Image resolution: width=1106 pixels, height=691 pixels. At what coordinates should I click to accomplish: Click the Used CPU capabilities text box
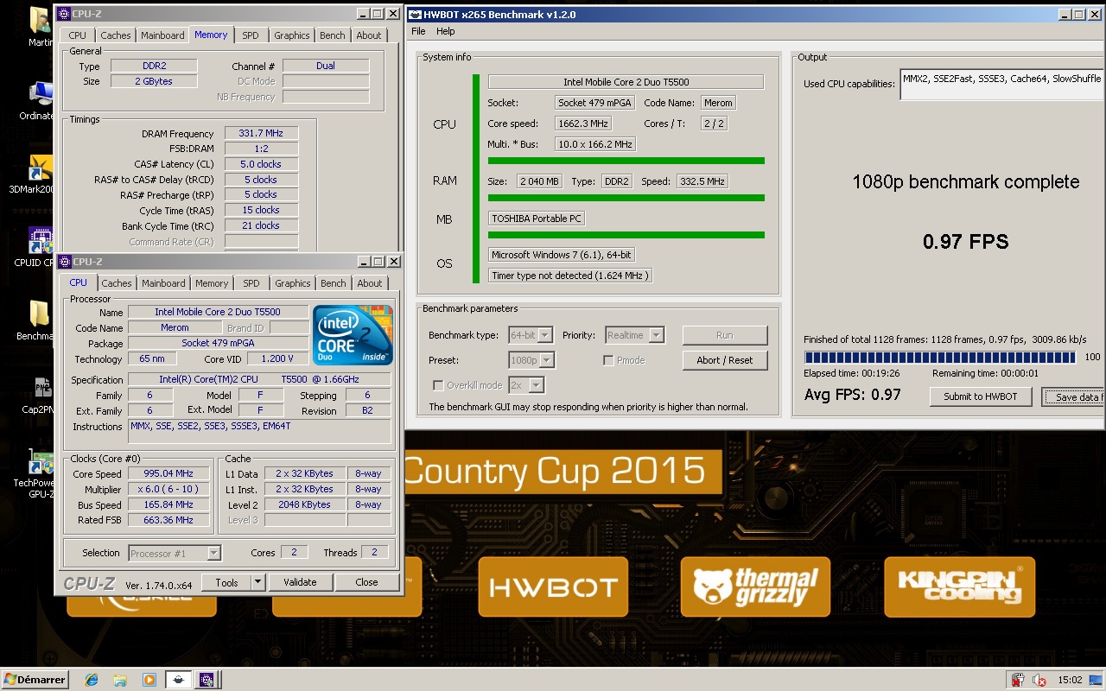1002,85
